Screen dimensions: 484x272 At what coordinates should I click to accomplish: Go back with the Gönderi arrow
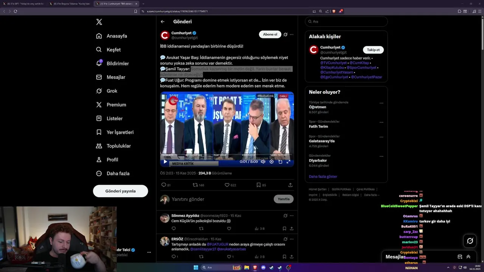point(163,22)
